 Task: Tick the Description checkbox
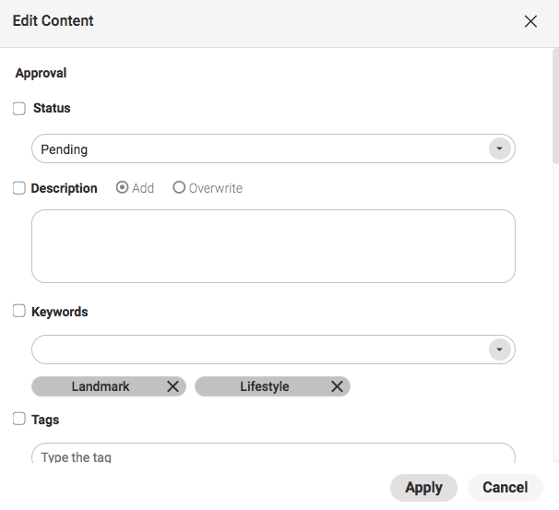19,188
